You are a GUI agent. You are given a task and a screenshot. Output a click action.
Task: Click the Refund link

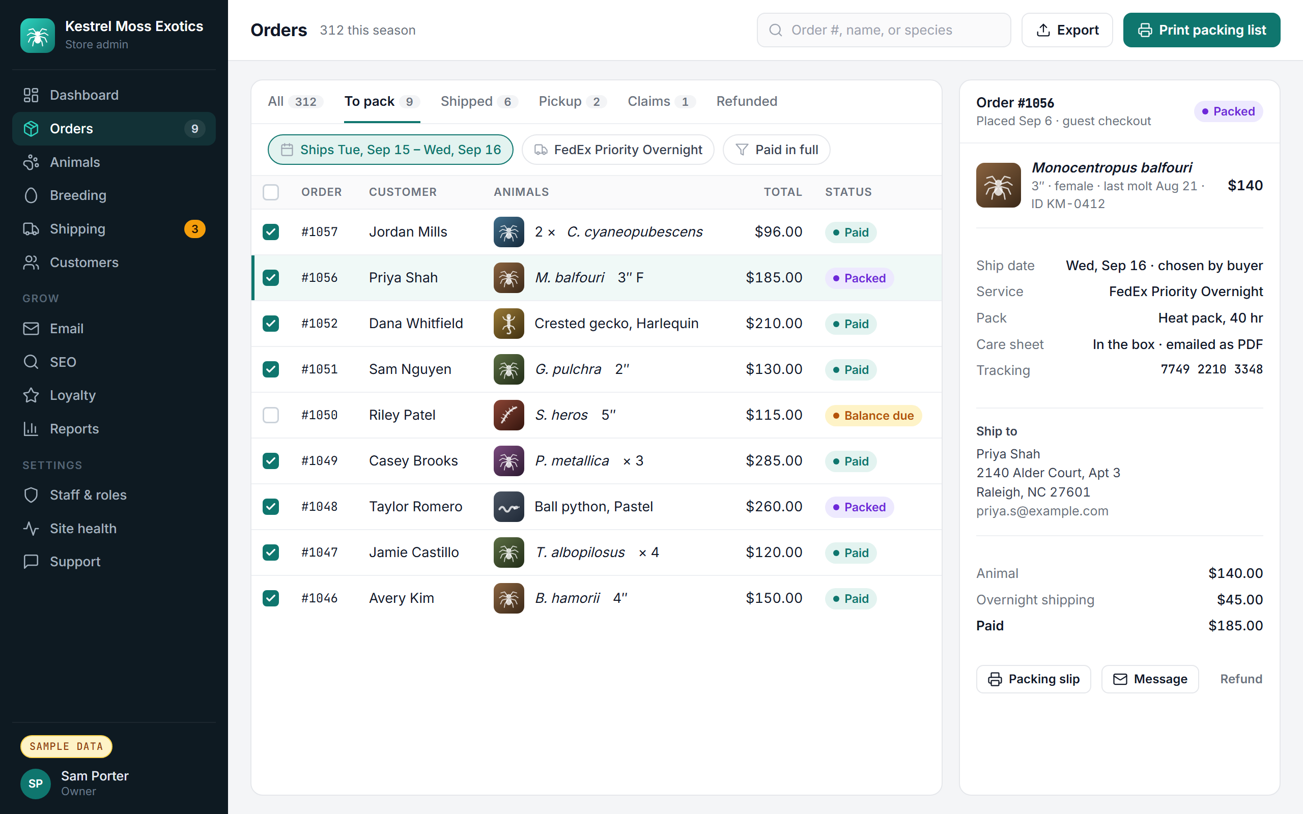[1241, 679]
